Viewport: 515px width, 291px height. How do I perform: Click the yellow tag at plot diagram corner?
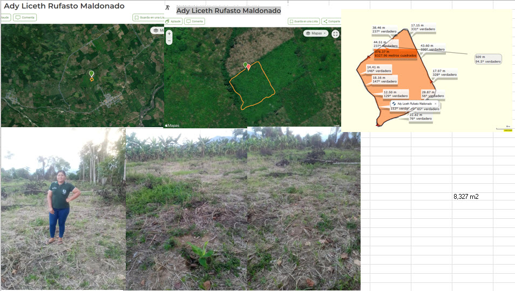point(508,130)
